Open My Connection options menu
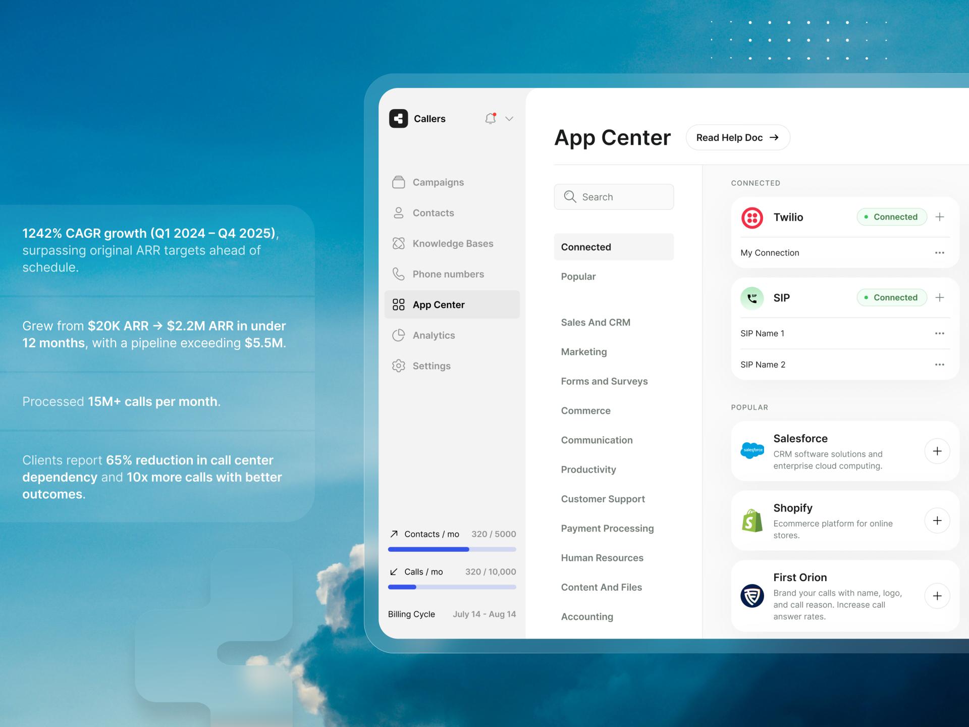The height and width of the screenshot is (727, 969). pos(939,253)
